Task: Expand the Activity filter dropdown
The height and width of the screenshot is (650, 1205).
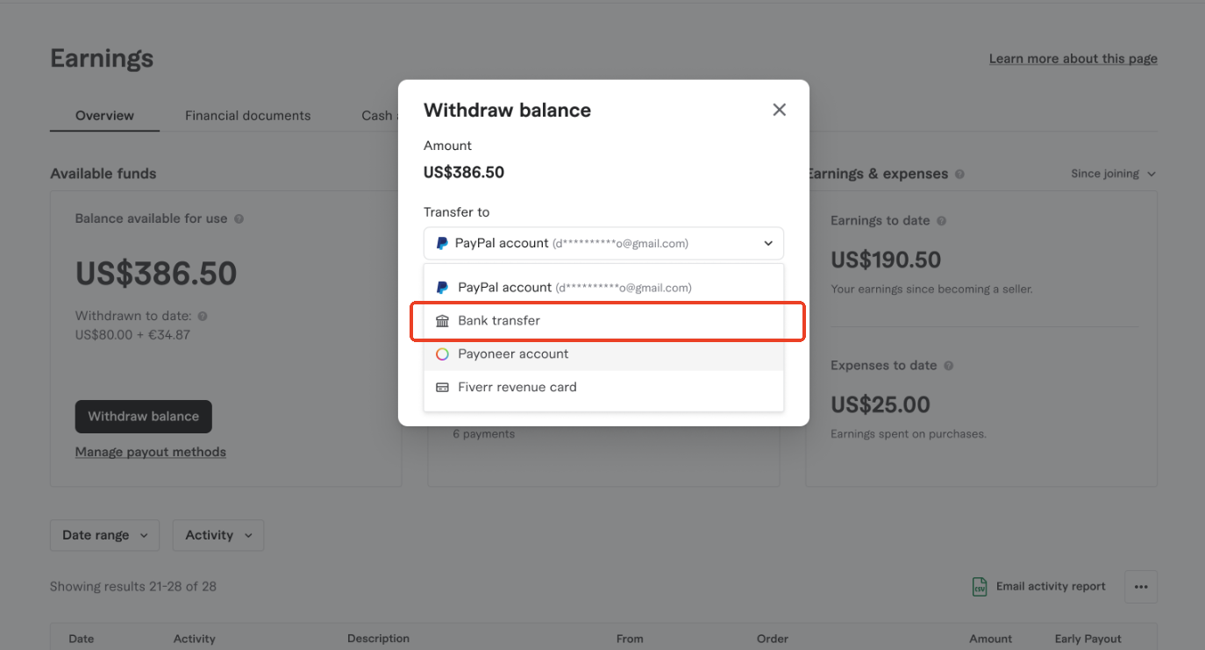Action: coord(218,535)
